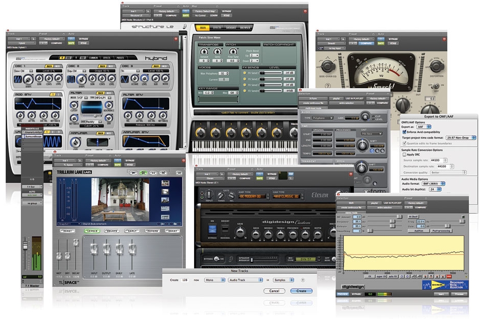Select the DELAYS tab in TL Space
This screenshot has height=320, width=483.
tap(112, 231)
